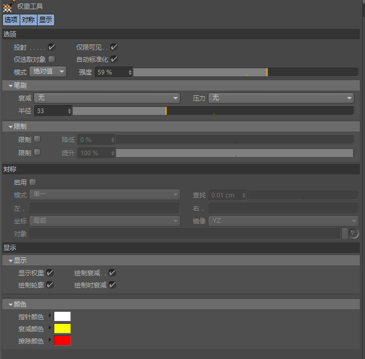The width and height of the screenshot is (365, 359).
Task: Open the 压力 dropdown
Action: [x=281, y=98]
